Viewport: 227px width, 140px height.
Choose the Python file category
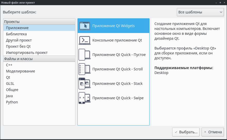[12, 102]
